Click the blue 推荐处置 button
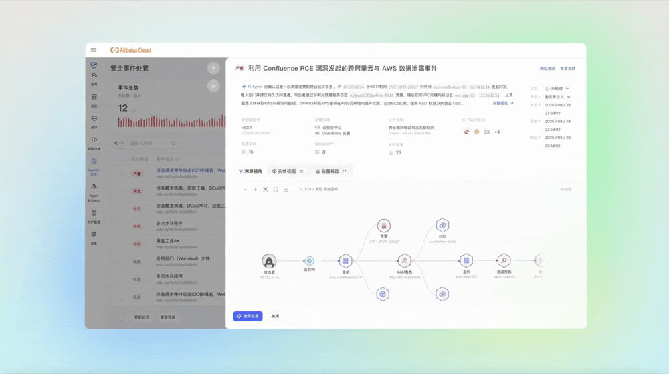 click(248, 316)
